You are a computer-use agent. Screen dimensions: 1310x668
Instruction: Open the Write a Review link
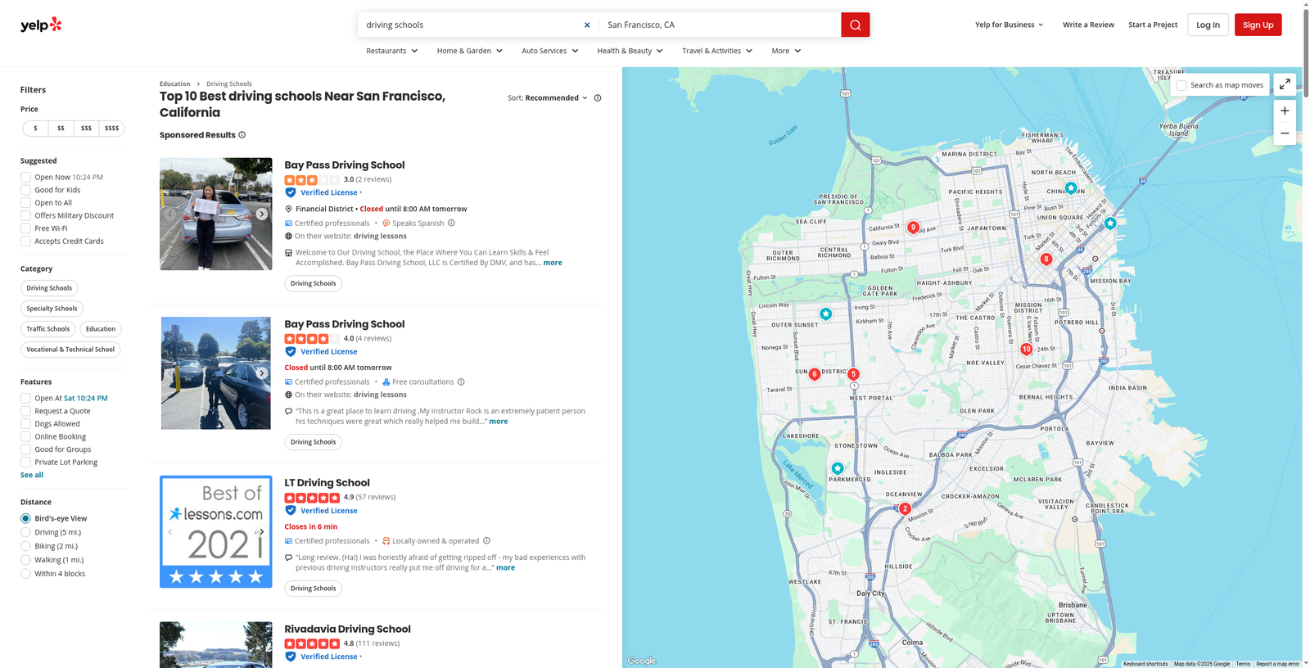click(1088, 25)
